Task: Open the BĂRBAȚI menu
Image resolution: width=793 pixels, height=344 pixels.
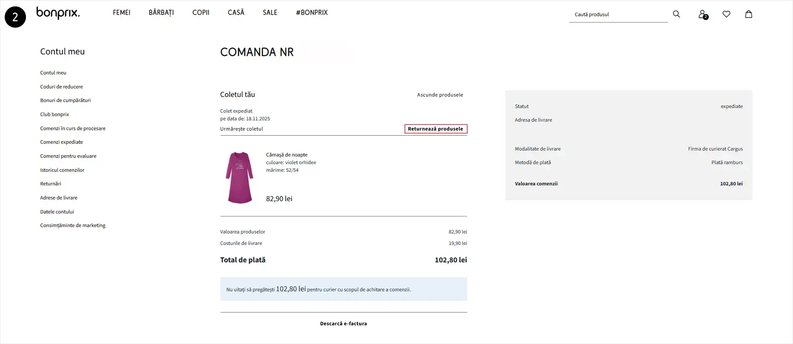Action: click(x=161, y=13)
